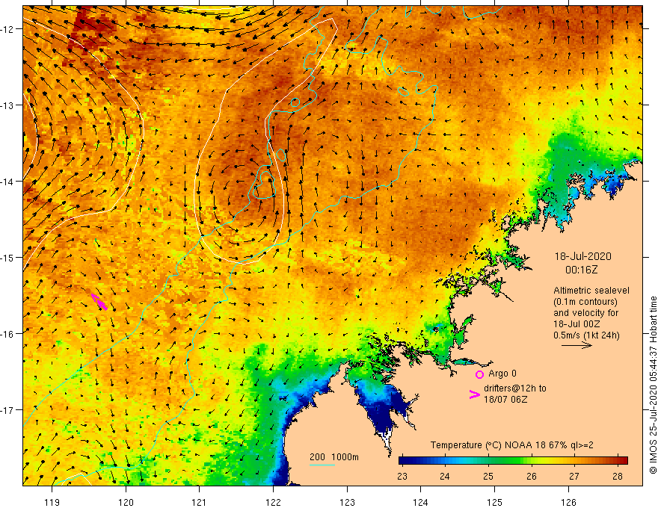Click the latitude label -16

pyautogui.click(x=8, y=334)
